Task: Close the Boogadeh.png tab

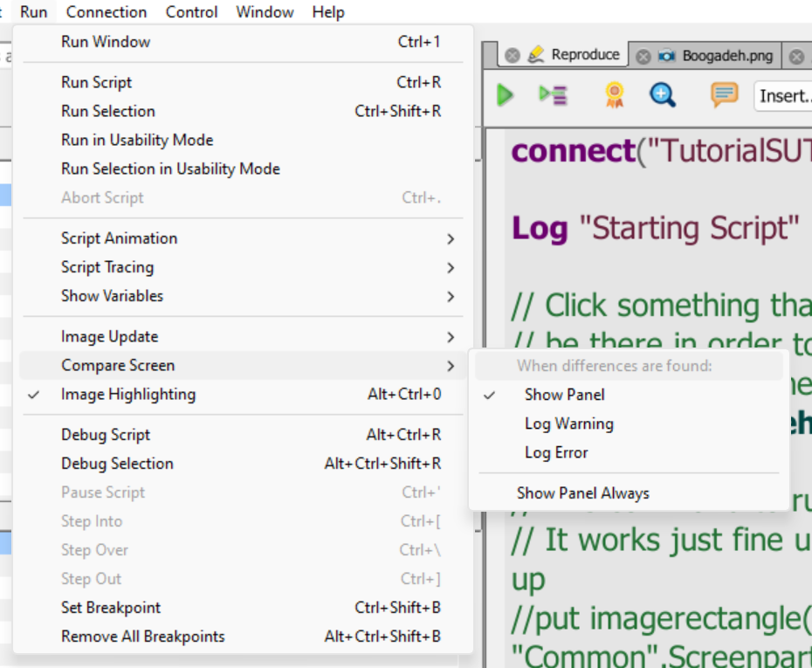Action: point(643,56)
